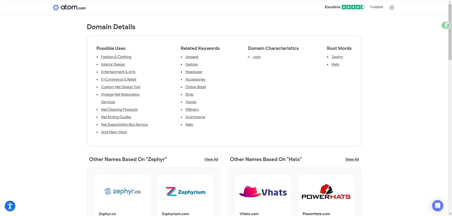This screenshot has height=216, width=452.
Task: Click the Trustpilot star rating
Action: click(x=353, y=7)
